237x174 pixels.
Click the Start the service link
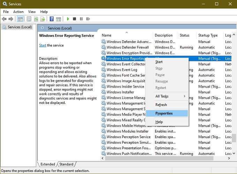pos(43,45)
